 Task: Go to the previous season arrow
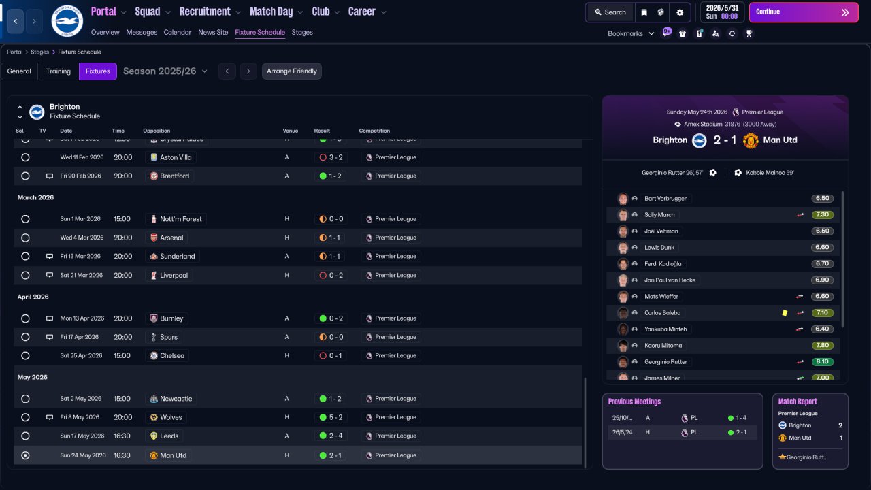pos(227,71)
